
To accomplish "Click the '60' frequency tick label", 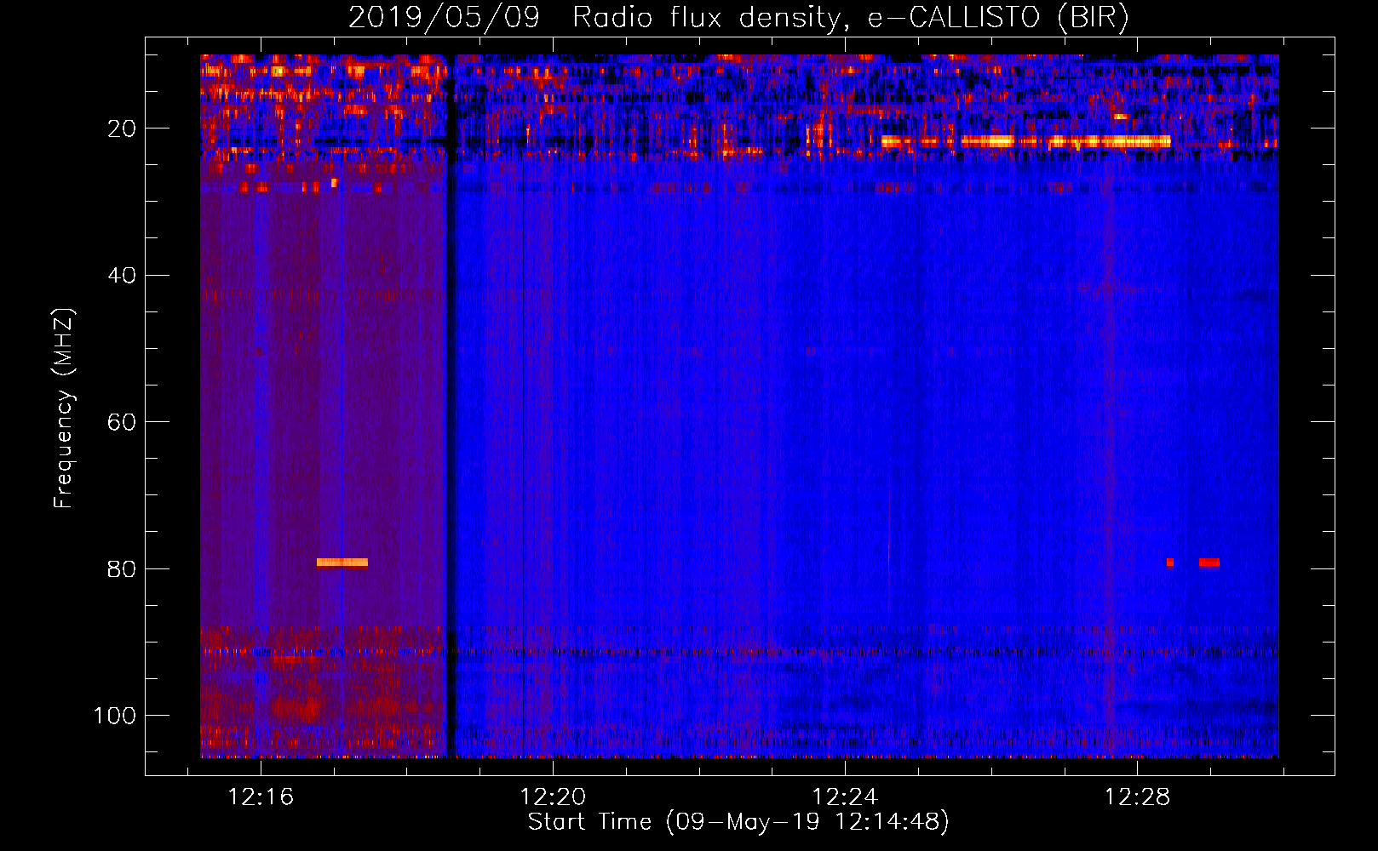I will 122,422.
